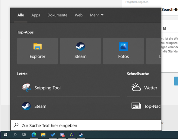
Task: Open Wetter in the Schnellsuche section
Action: 144,88
